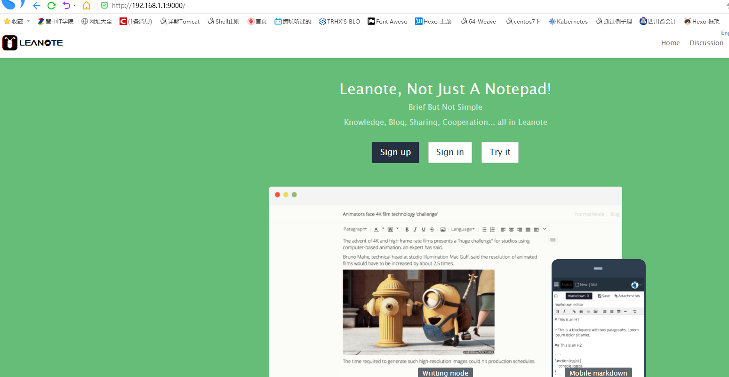Viewport: 729px width, 377px height.
Task: Open the red (1条消息) CSDN bookmark
Action: (136, 21)
